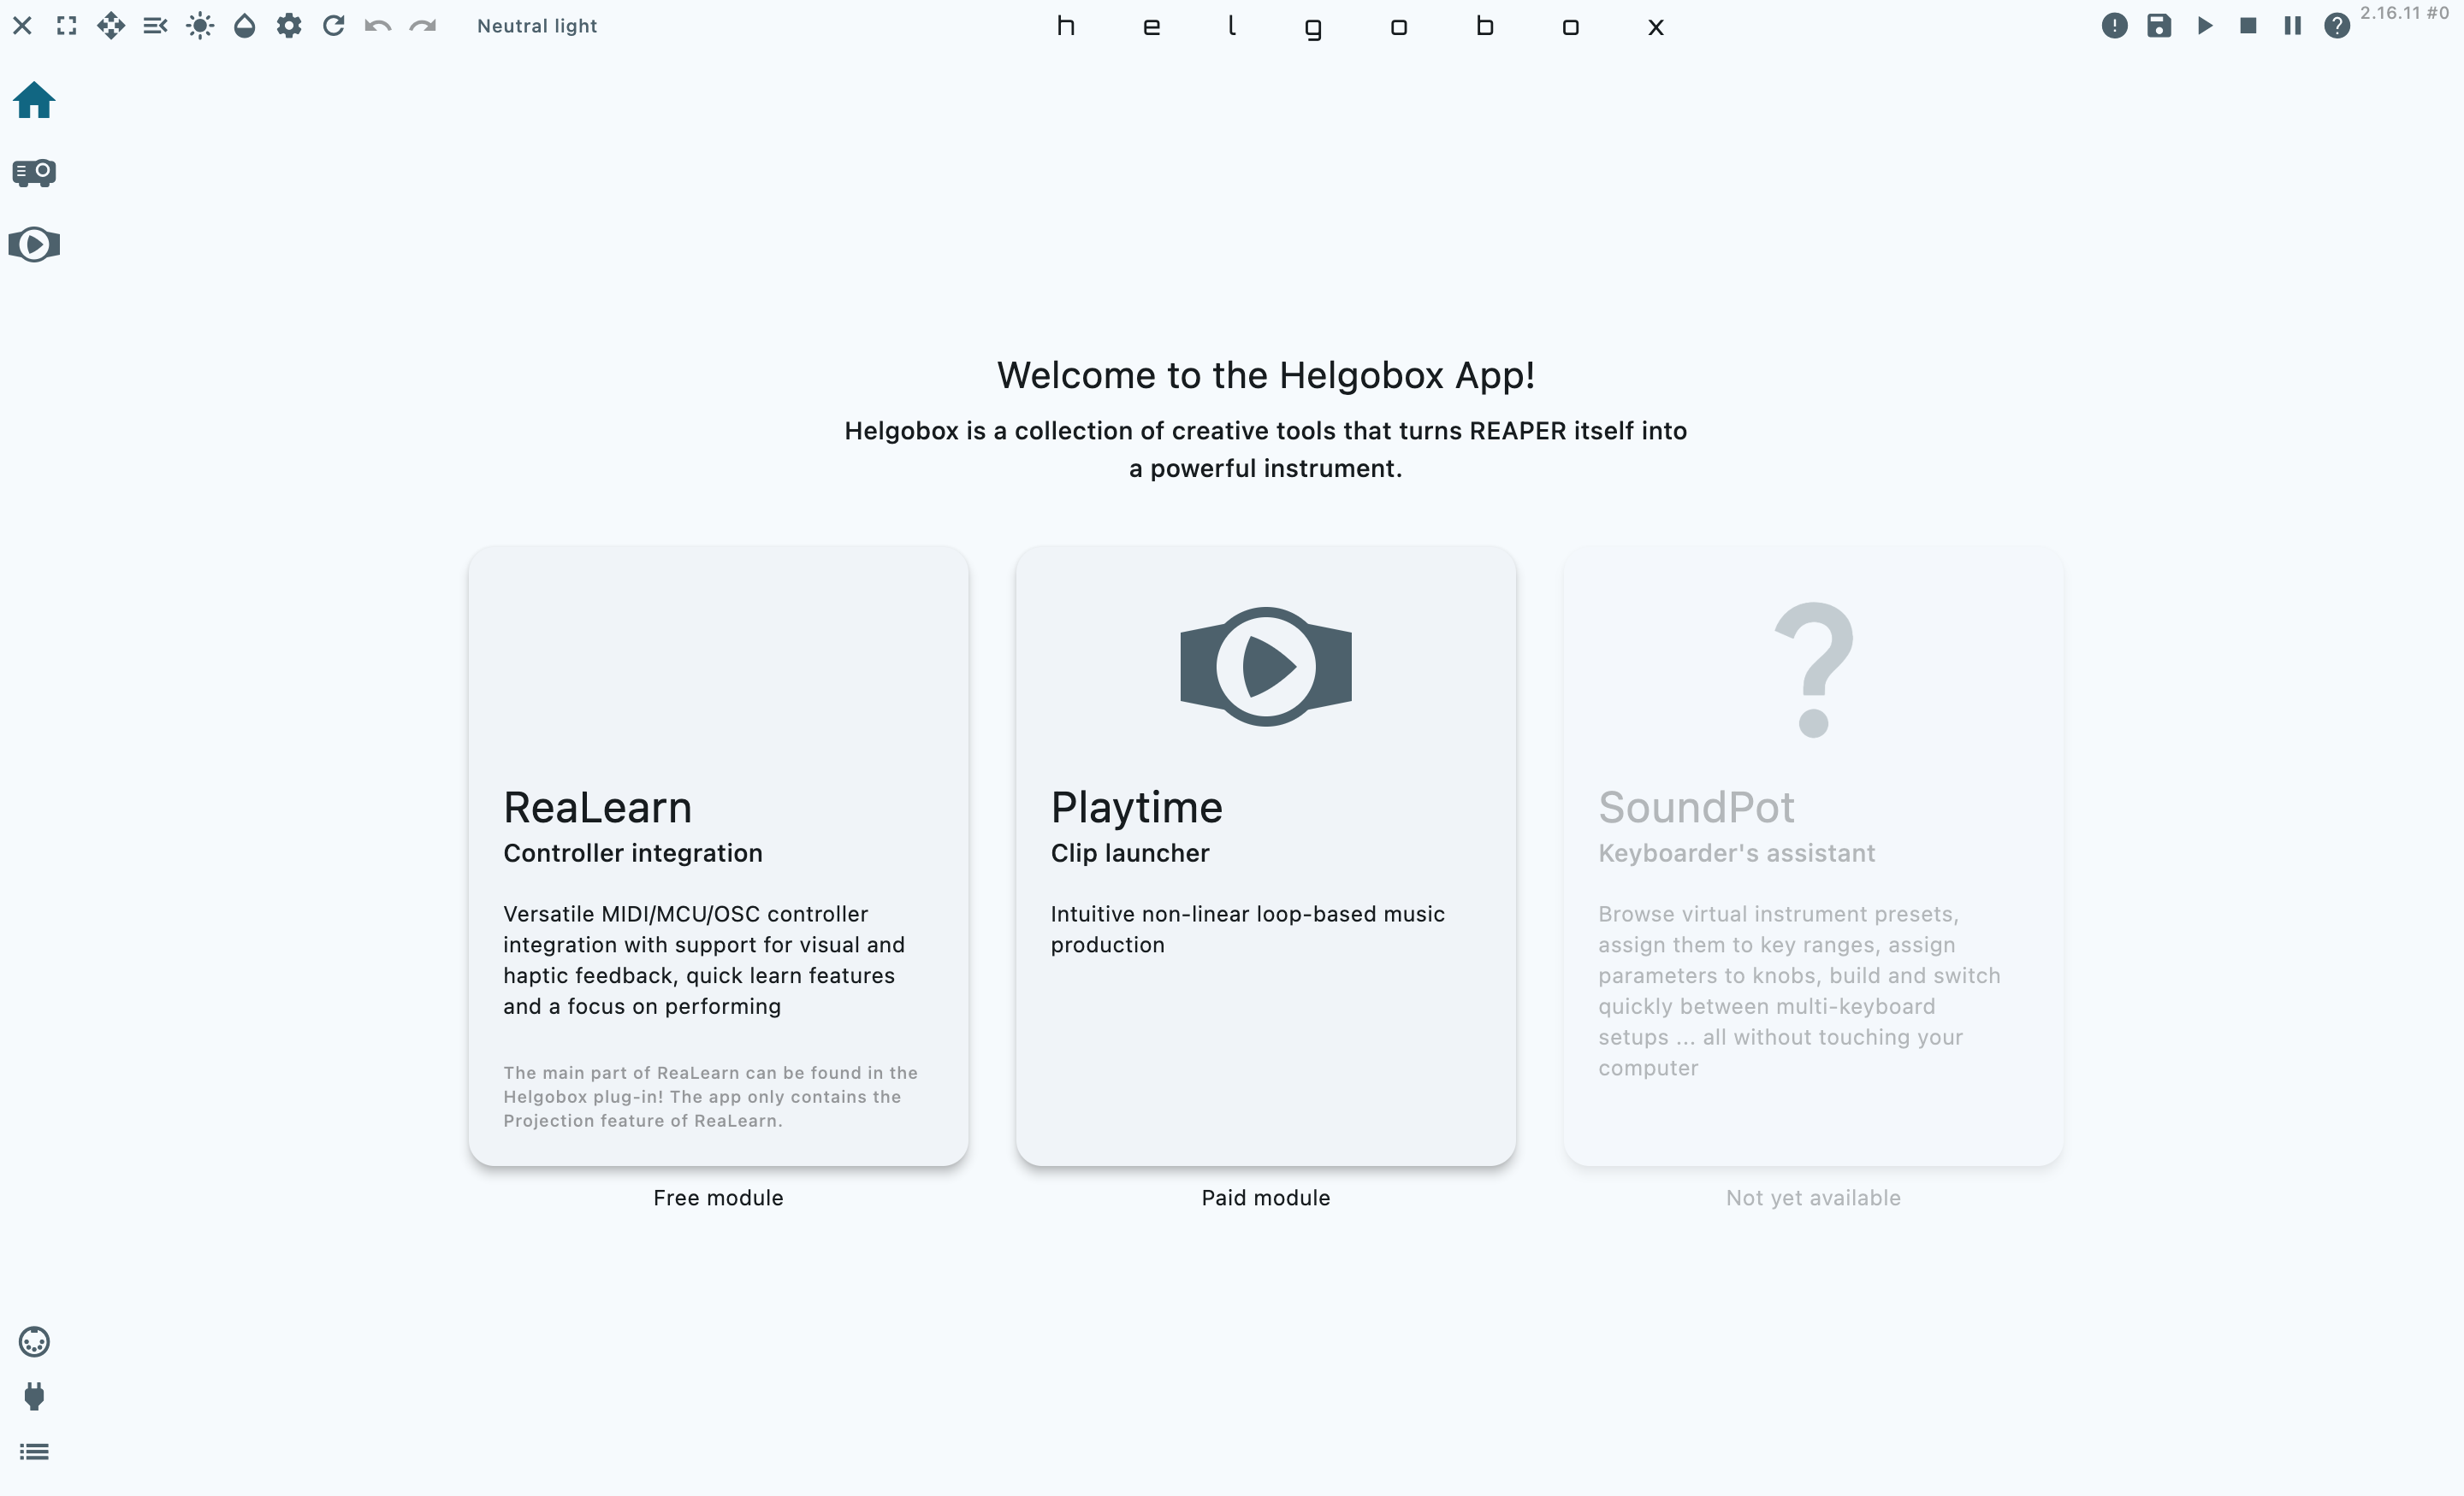2464x1496 pixels.
Task: Start playback with the play button
Action: click(x=2204, y=26)
